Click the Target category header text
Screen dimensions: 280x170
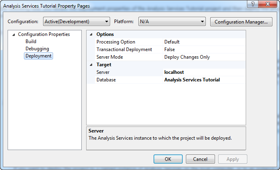(104, 65)
